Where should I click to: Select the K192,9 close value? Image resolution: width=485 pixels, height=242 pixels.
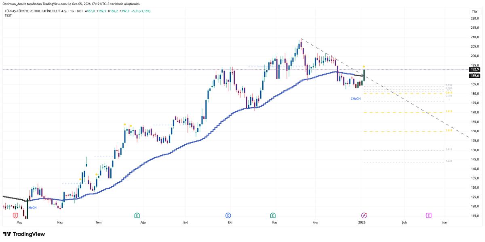point(124,11)
